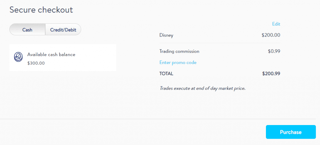Click the Available cash balance text
Image resolution: width=320 pixels, height=145 pixels.
(x=51, y=55)
